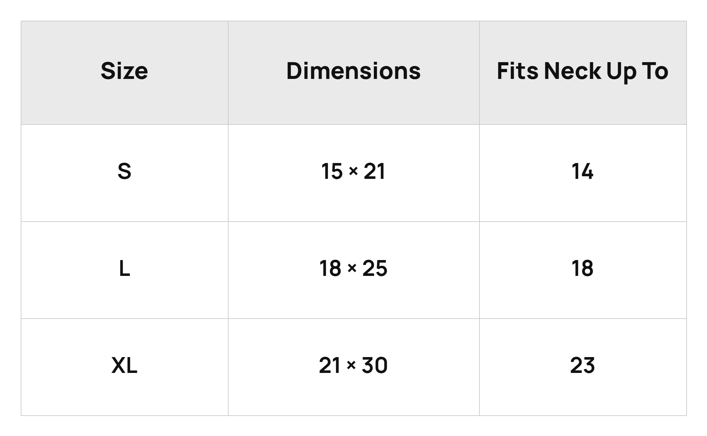The width and height of the screenshot is (707, 436).
Task: Click the Dimensions column header
Action: (354, 73)
